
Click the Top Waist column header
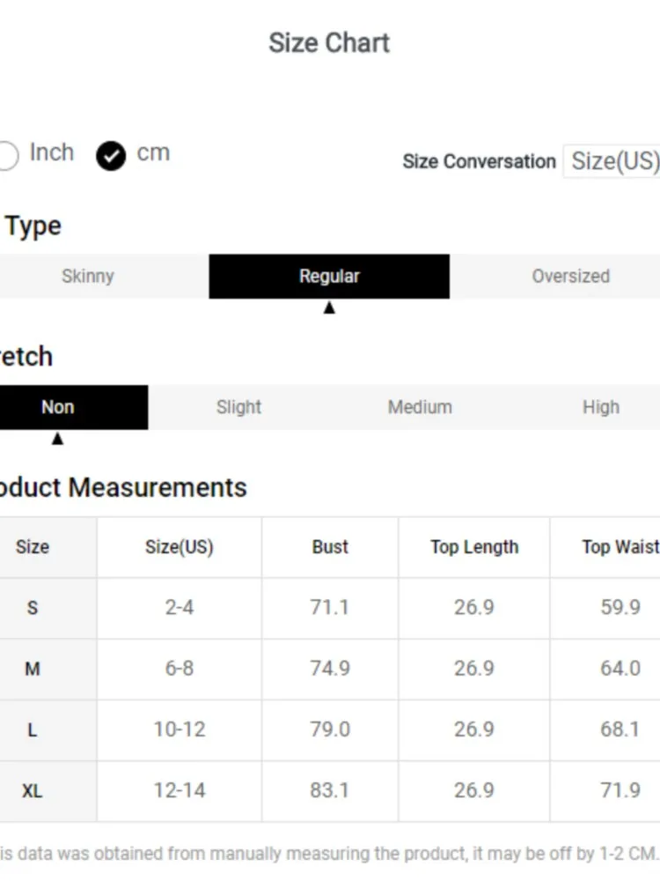pyautogui.click(x=620, y=547)
